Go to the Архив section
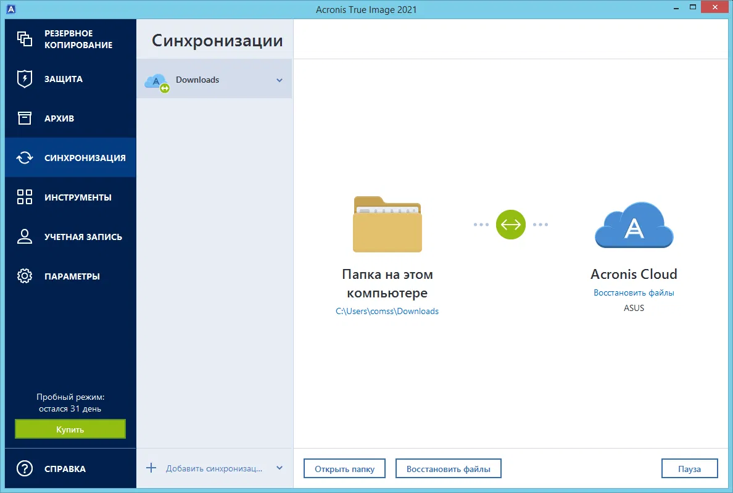This screenshot has width=733, height=493. click(x=70, y=118)
